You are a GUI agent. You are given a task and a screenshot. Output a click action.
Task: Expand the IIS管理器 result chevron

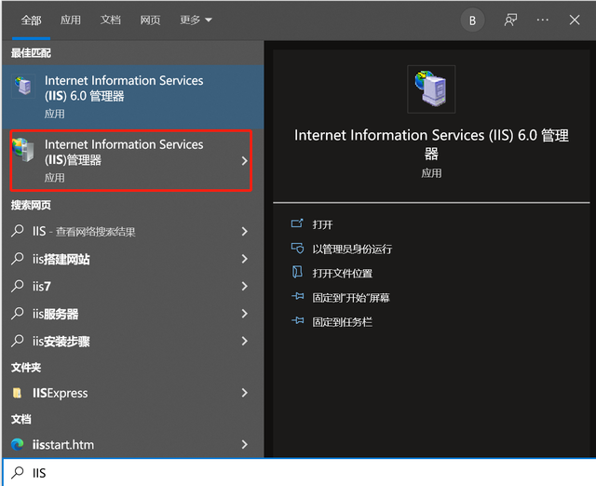coord(244,161)
